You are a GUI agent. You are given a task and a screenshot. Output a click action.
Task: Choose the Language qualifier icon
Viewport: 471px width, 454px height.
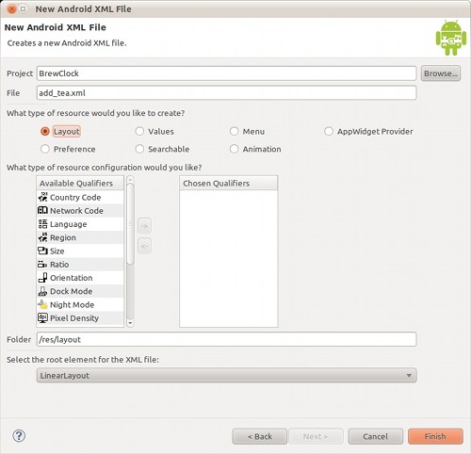point(42,224)
